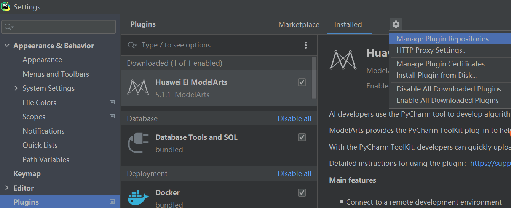The width and height of the screenshot is (511, 208).
Task: Click Disable all link for Database group
Action: 294,119
